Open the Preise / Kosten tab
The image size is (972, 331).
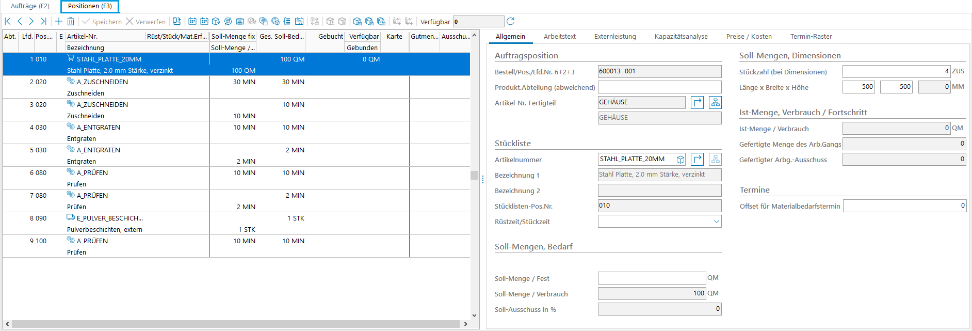tap(749, 37)
